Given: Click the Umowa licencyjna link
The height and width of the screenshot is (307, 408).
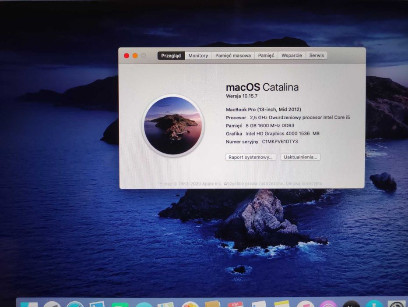Looking at the screenshot, I should click(x=304, y=183).
